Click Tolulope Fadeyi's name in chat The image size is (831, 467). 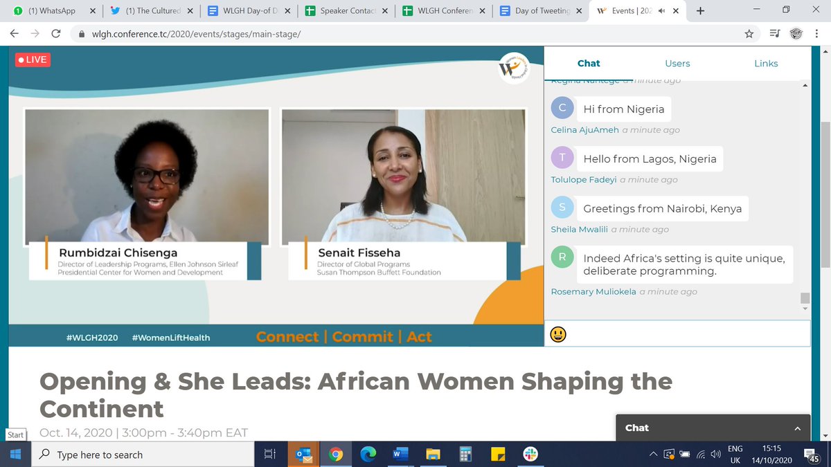[x=584, y=180]
